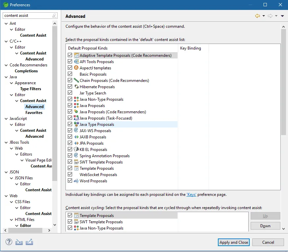
Task: Disable the WebSocket Proposals checkbox
Action: [x=70, y=174]
